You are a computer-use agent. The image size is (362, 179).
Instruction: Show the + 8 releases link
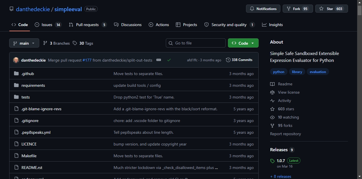click(x=281, y=176)
